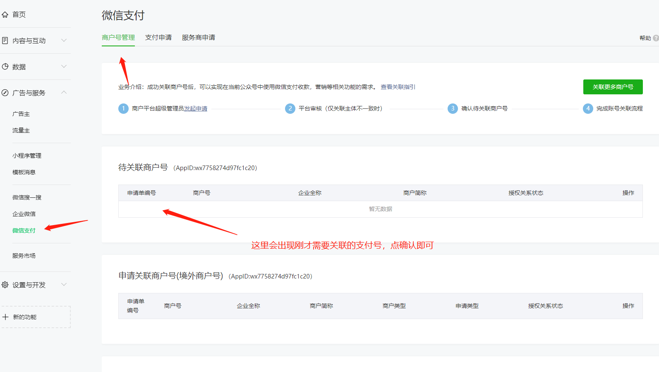Image resolution: width=659 pixels, height=372 pixels.
Task: Click the 确认待关联商户号 step label
Action: coord(484,108)
